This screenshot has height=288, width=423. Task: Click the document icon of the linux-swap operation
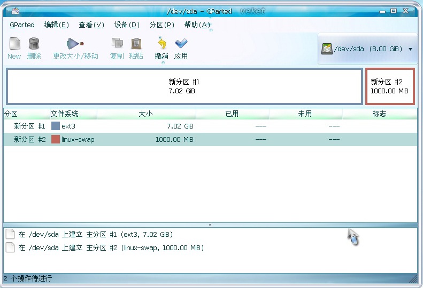[x=10, y=247]
